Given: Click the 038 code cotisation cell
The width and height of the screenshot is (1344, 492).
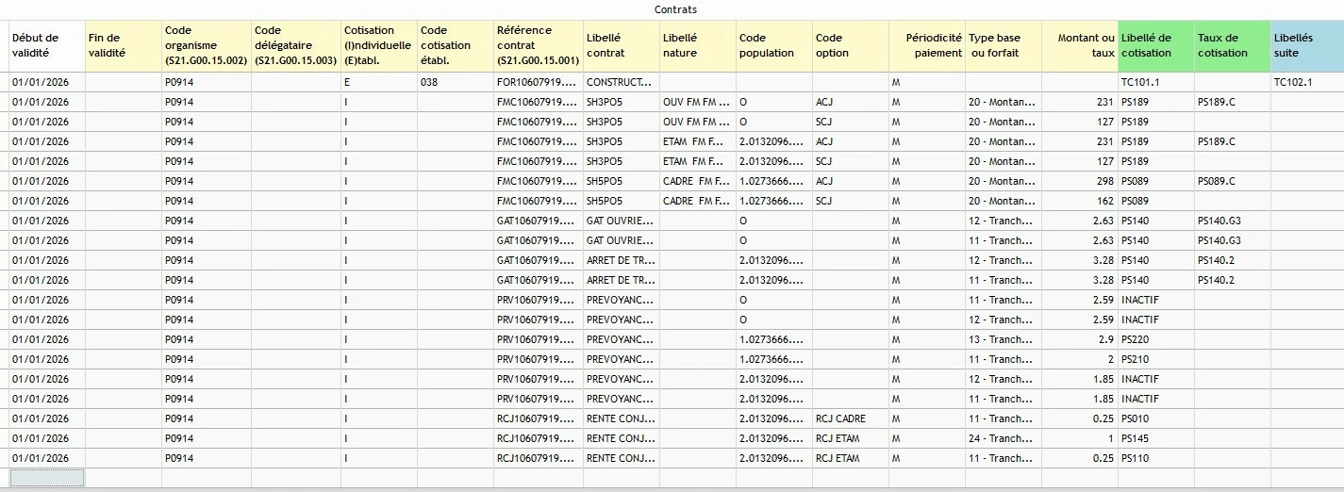Looking at the screenshot, I should (x=456, y=83).
